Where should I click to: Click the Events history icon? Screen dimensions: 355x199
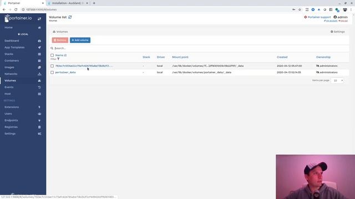pyautogui.click(x=39, y=87)
